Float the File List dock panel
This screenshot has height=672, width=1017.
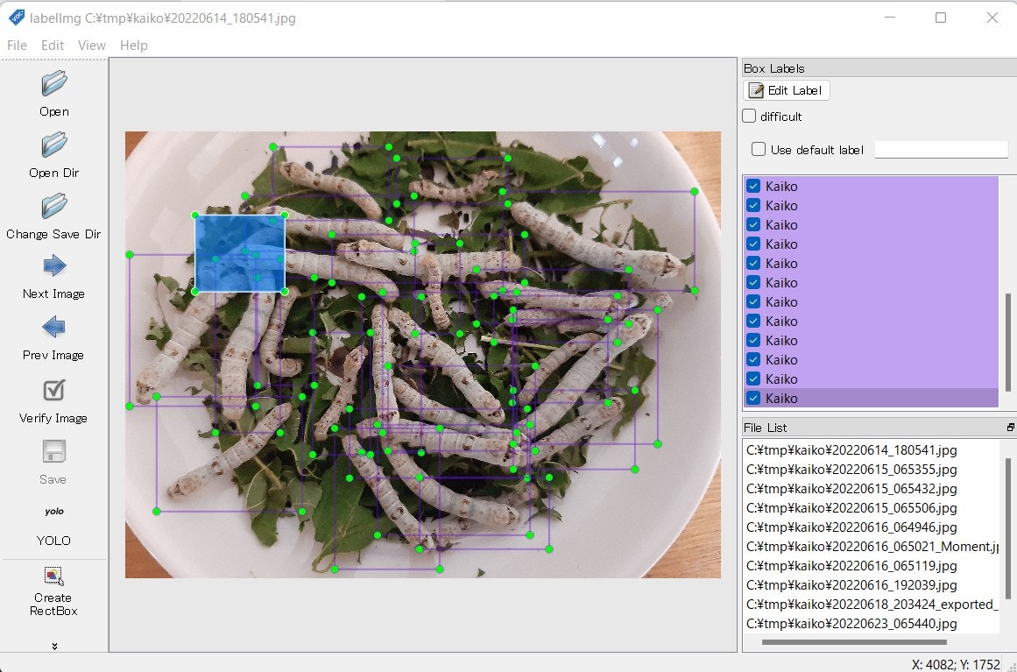1011,428
